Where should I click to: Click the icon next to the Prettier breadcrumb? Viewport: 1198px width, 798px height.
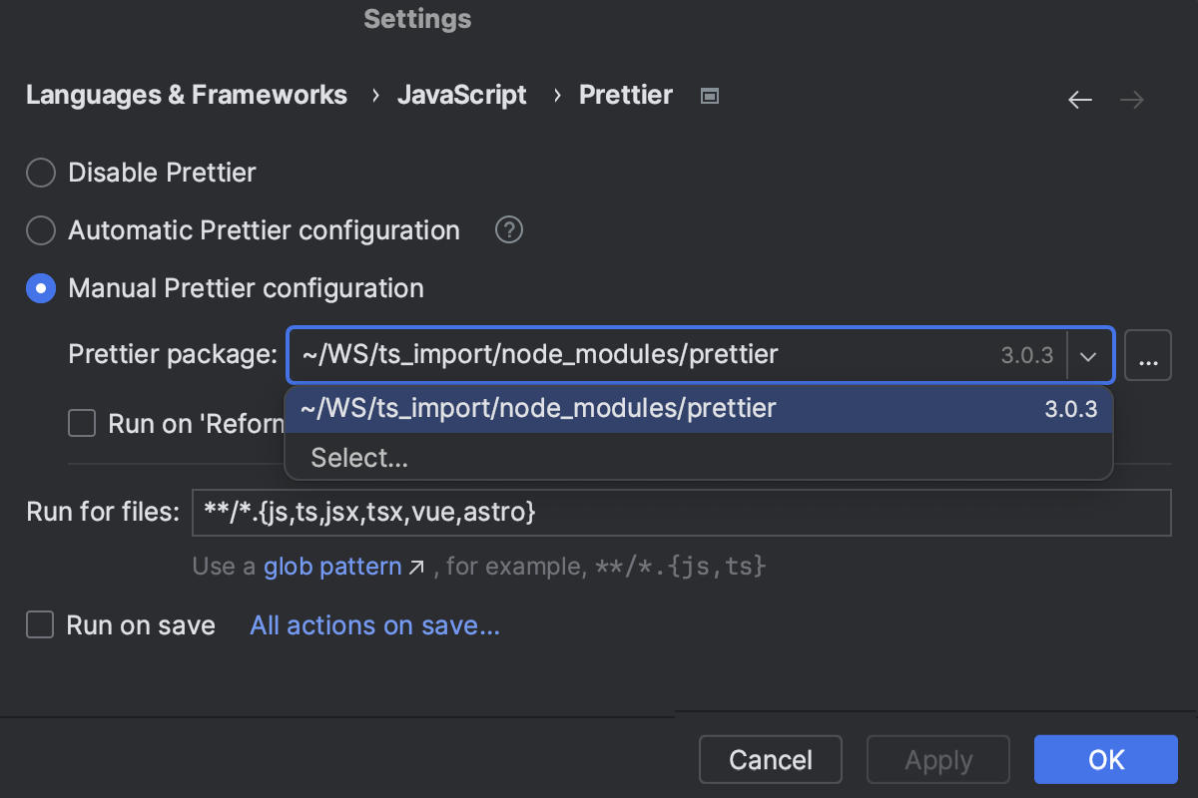(x=709, y=95)
